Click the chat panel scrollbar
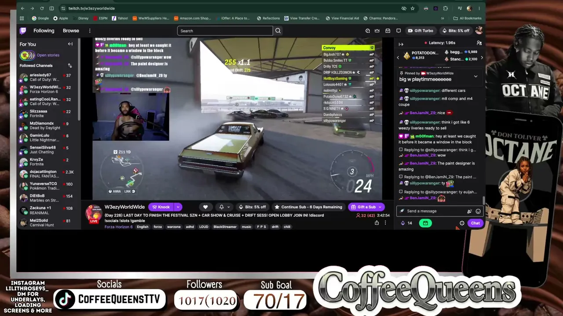 (484, 200)
